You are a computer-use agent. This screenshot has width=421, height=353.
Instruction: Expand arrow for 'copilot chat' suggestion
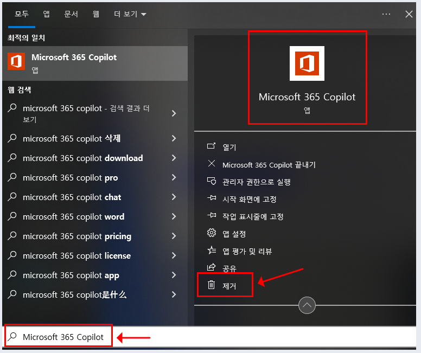pos(174,197)
